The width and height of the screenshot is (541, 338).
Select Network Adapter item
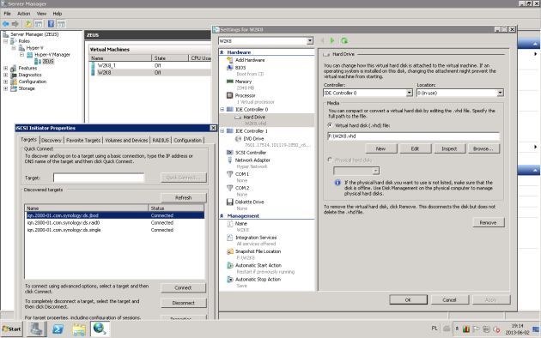click(252, 160)
